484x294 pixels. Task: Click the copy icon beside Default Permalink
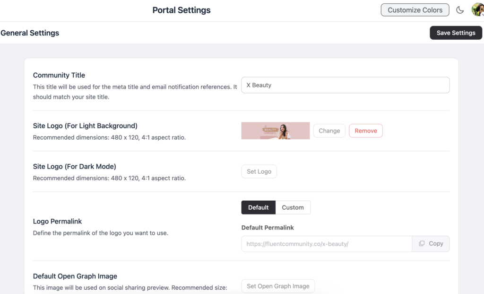click(x=422, y=243)
